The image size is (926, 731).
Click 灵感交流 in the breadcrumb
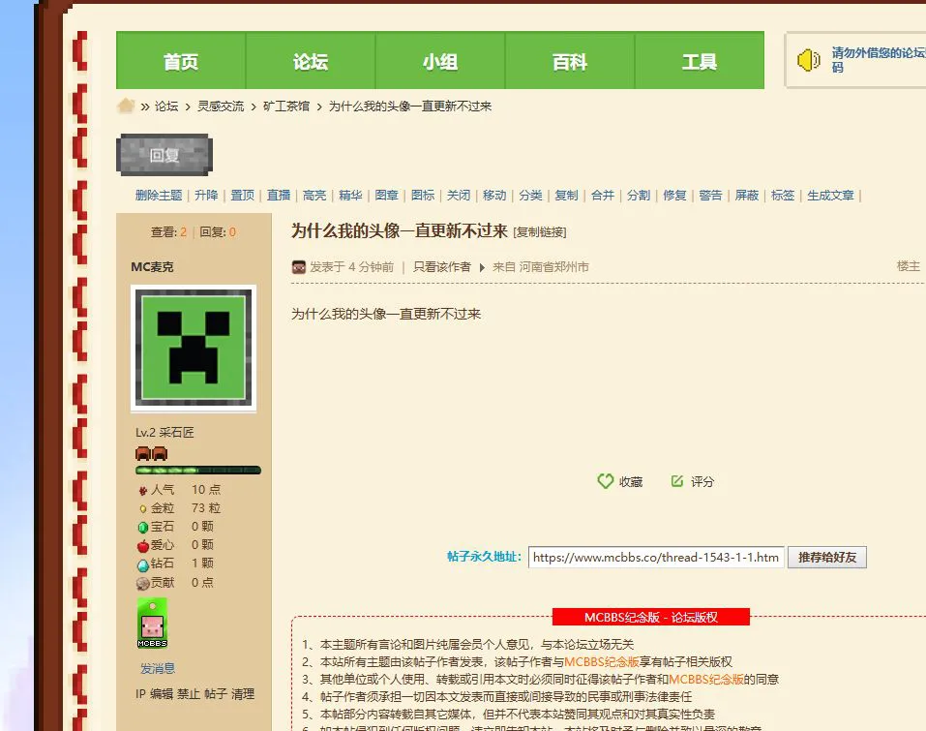click(221, 106)
